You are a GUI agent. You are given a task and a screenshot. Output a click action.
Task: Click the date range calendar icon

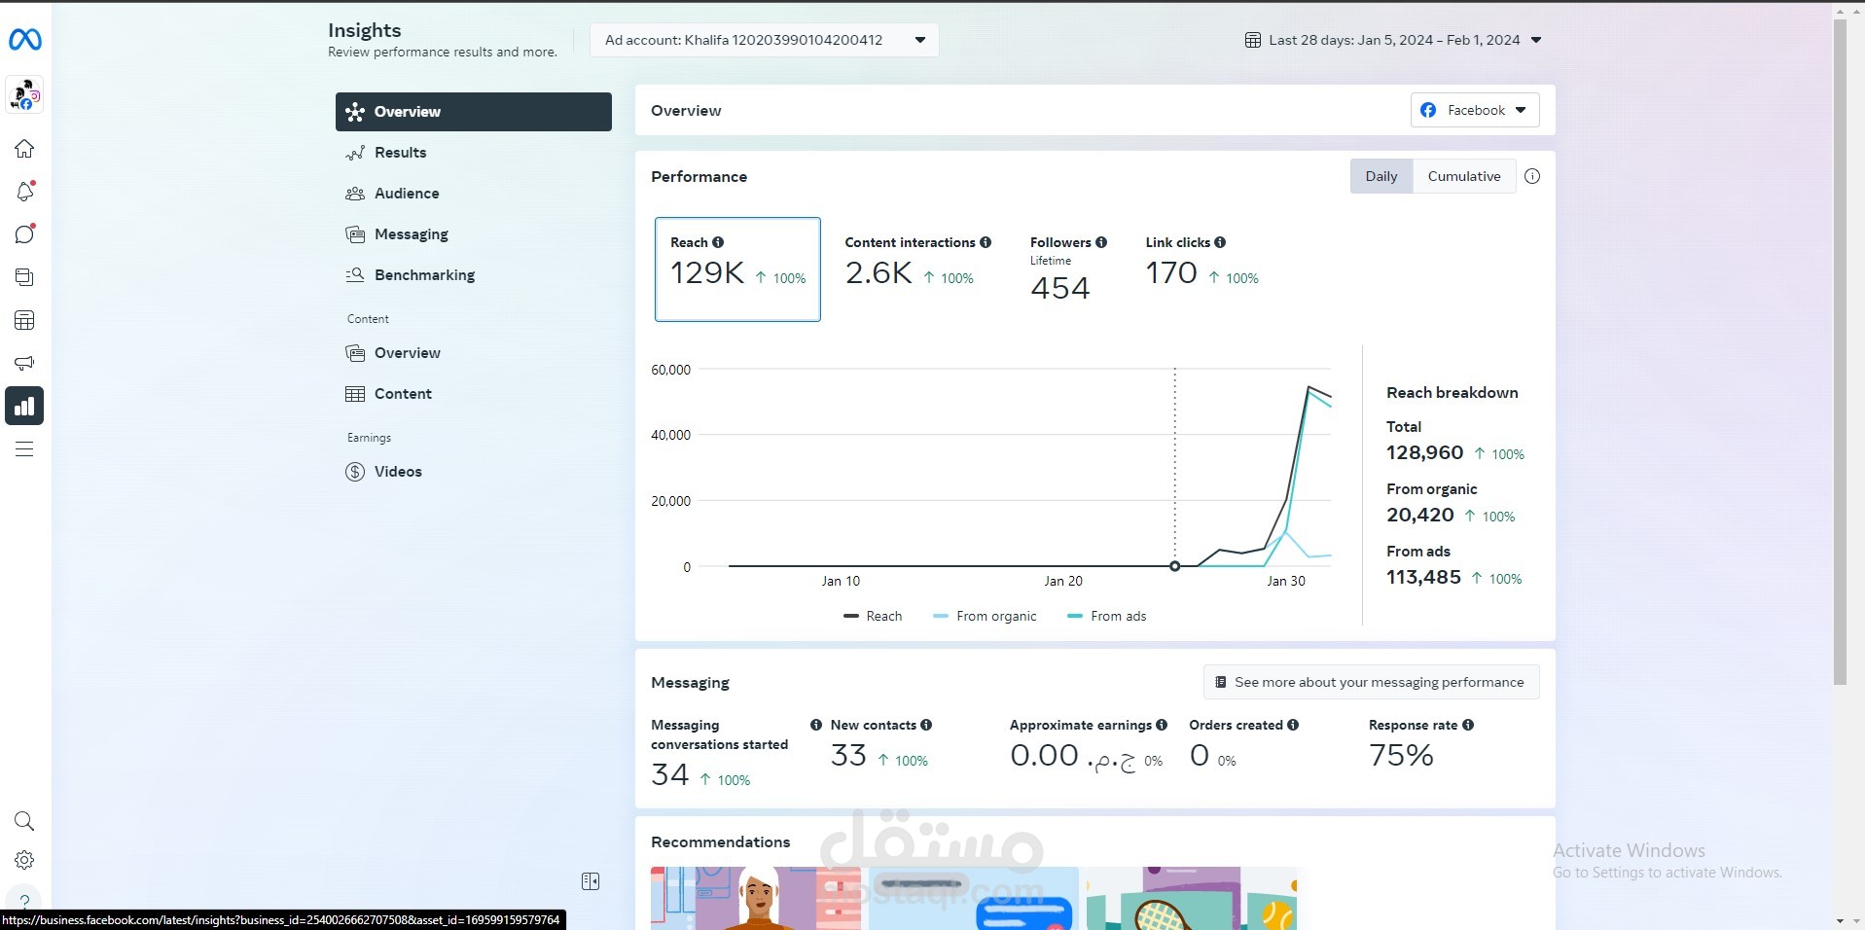pos(1253,40)
